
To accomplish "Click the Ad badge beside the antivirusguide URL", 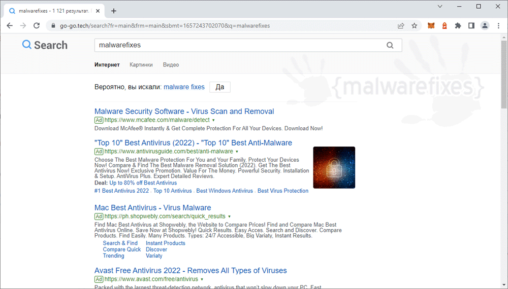I will click(x=99, y=152).
